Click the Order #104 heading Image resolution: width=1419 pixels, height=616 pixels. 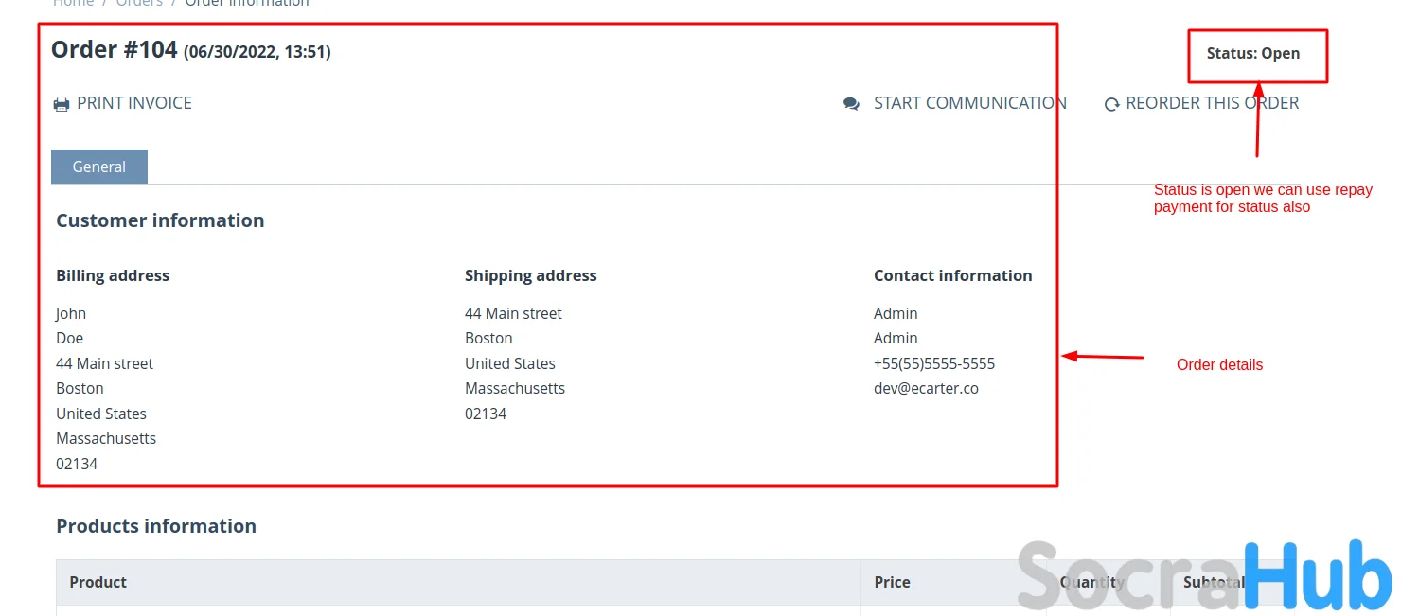[115, 49]
